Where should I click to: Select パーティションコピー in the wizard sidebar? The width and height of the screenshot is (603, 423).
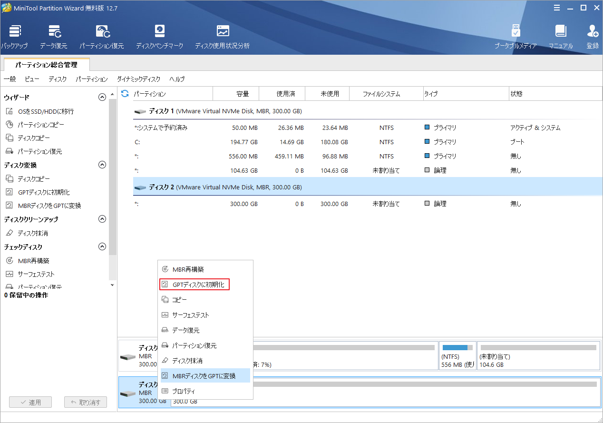coord(41,125)
